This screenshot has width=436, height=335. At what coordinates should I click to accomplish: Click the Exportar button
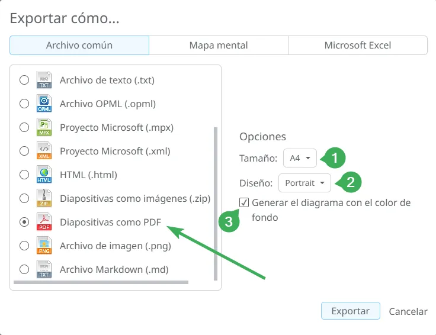tap(350, 311)
